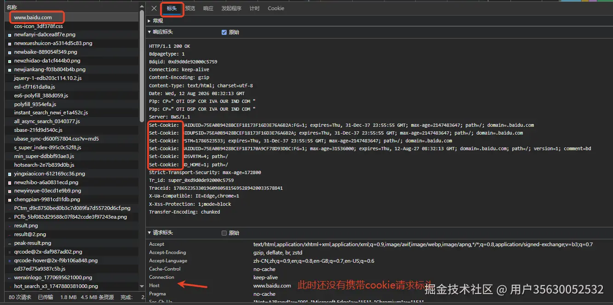This screenshot has width=613, height=305.
Task: Click the Transfer-Encoding: chunked line
Action: coord(184,212)
